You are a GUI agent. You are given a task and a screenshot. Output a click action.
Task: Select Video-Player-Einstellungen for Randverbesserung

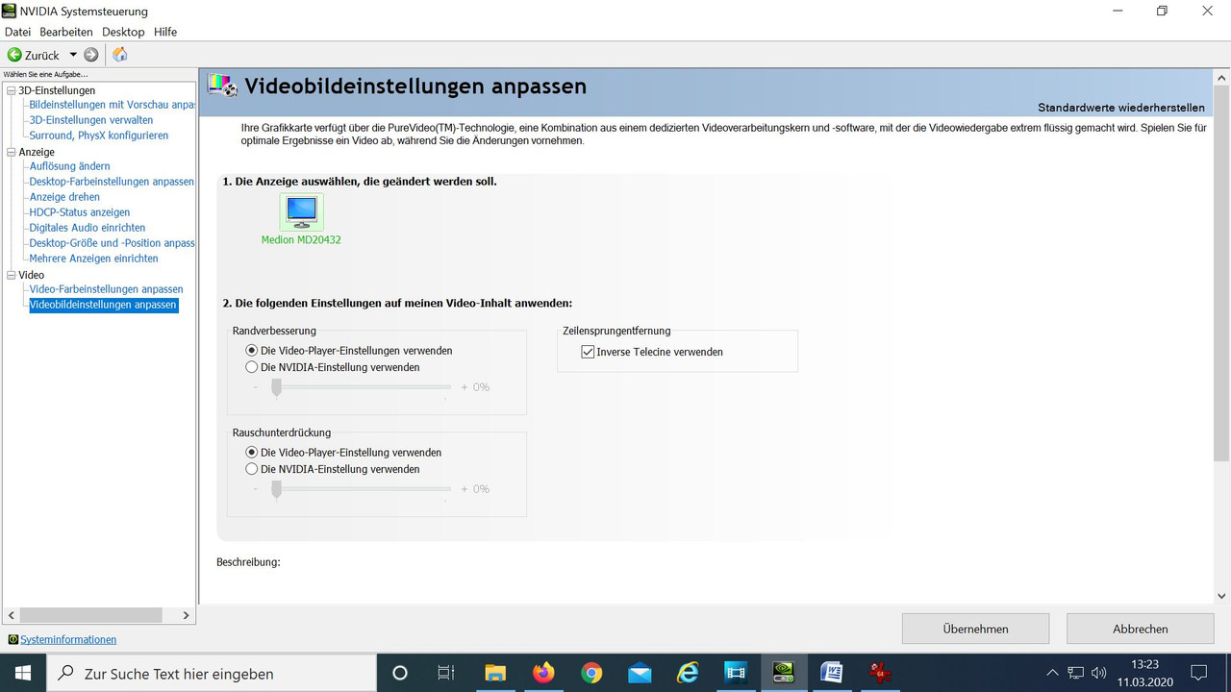tap(252, 351)
